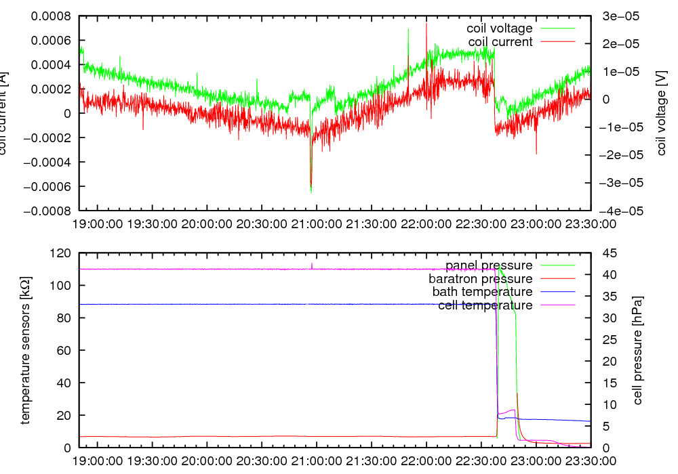Viewport: 678px width, 474px height.
Task: Click the temperature sensors [kΩ] axis title
Action: coord(26,350)
